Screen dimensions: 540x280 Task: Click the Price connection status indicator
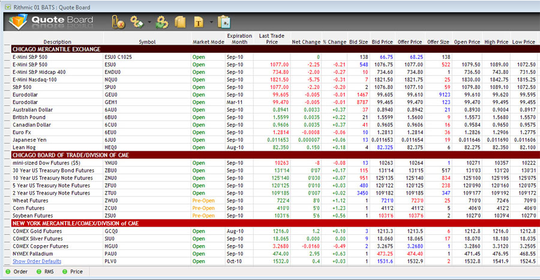[64, 272]
